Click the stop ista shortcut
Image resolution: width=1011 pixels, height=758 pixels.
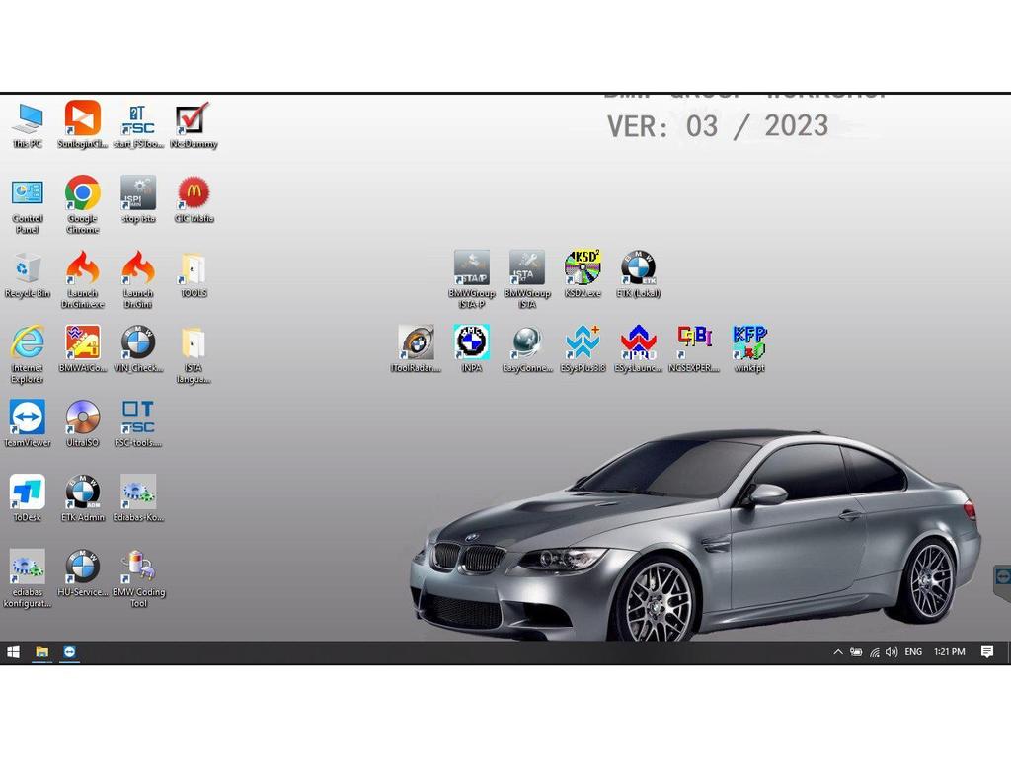[x=138, y=193]
